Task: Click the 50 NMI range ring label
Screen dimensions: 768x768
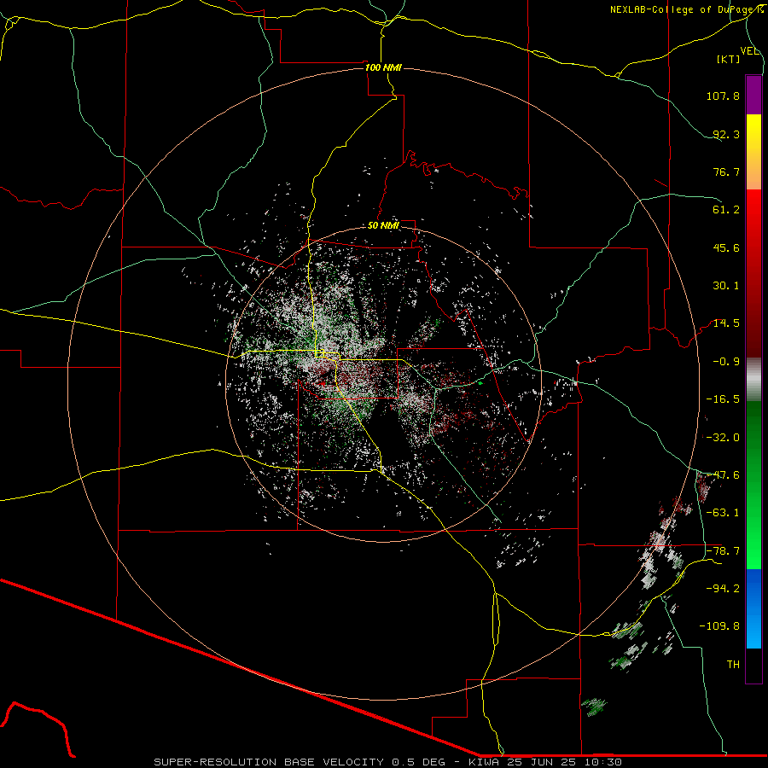Action: coord(383,226)
